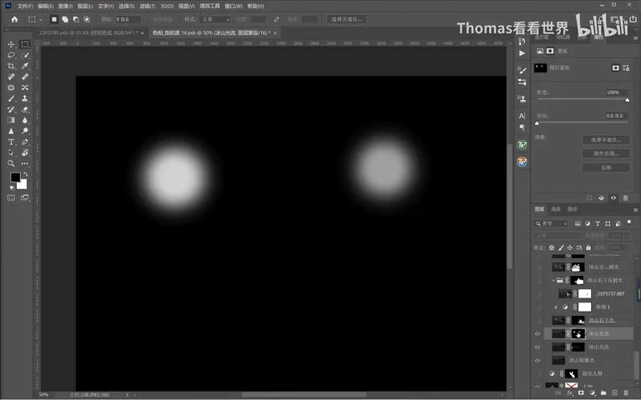Add layer mask at Layers panel bottom
The height and width of the screenshot is (400, 641).
[x=581, y=392]
